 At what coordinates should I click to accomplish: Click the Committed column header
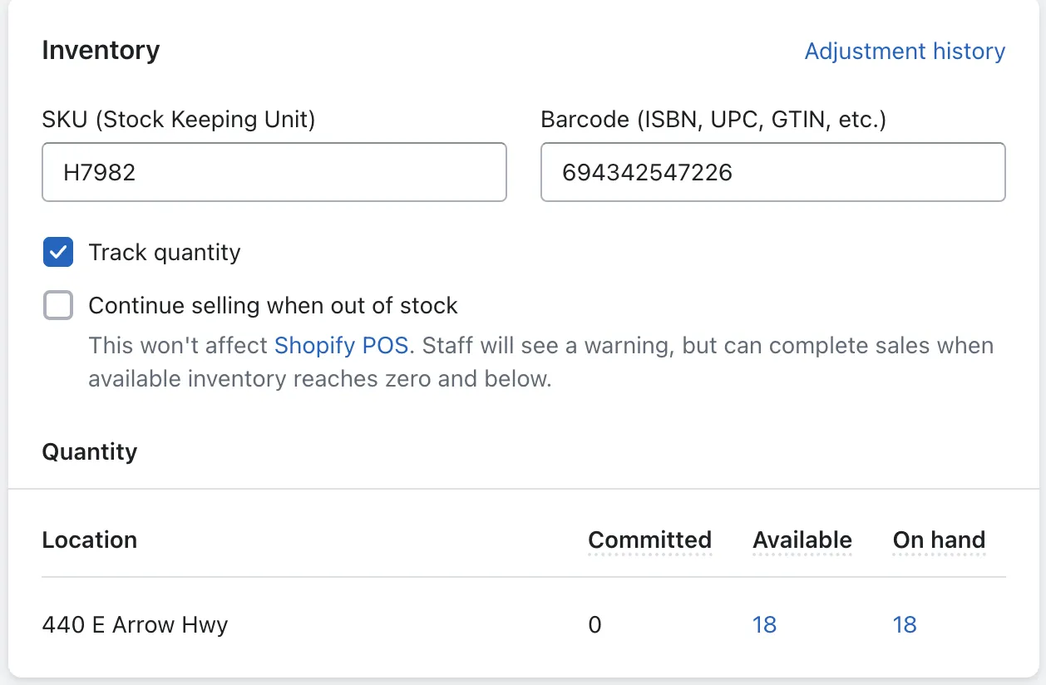tap(649, 540)
